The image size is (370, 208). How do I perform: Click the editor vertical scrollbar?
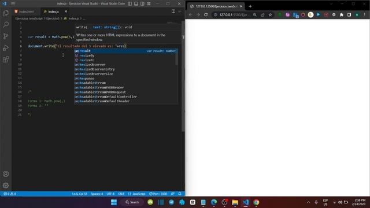pos(183,76)
